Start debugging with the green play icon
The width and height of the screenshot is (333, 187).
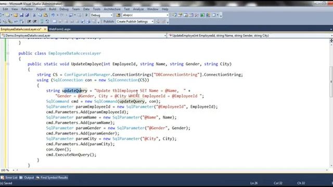point(86,15)
